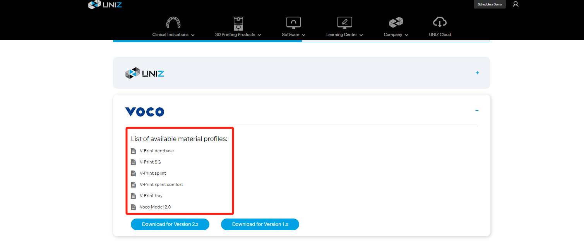Select the Voco Model 2.0 profile
Viewport: 584px width, 241px height.
(155, 207)
